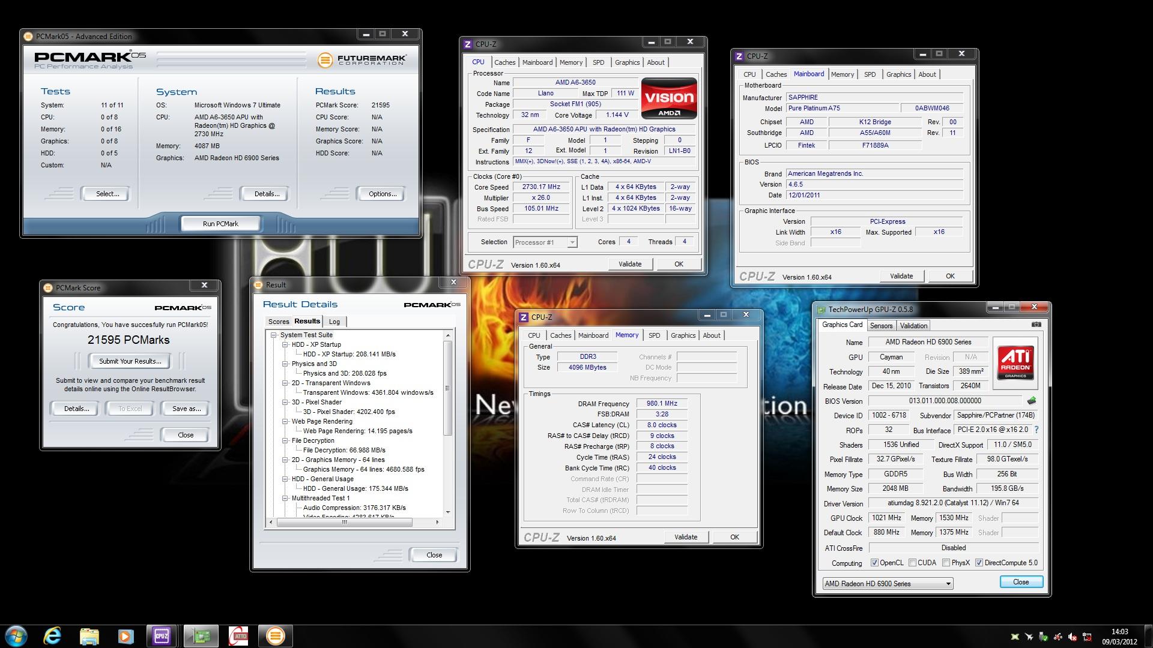This screenshot has height=648, width=1153.
Task: Switch to CPU-Z taskbar icon
Action: [162, 635]
